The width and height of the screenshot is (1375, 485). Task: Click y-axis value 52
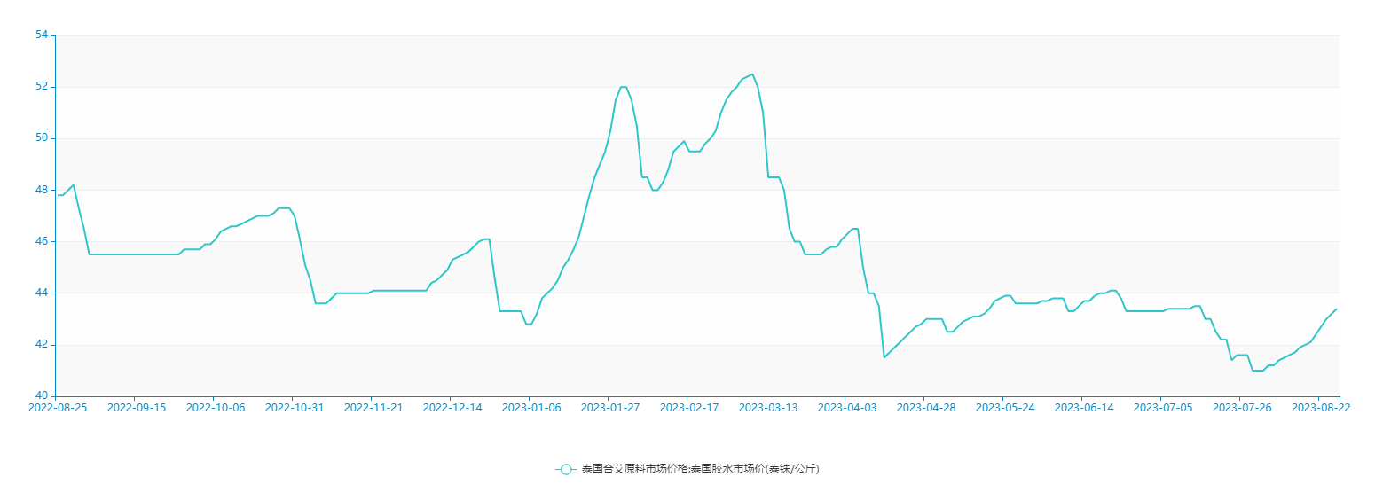(42, 87)
